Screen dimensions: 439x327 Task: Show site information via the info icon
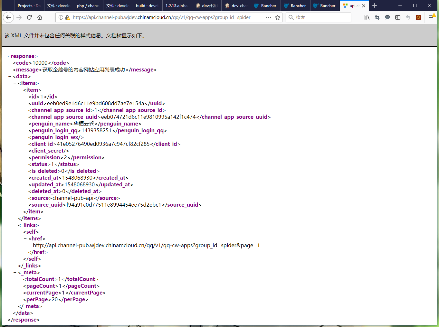[x=61, y=17]
